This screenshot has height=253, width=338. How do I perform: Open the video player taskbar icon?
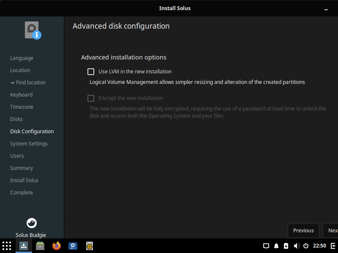[x=73, y=246]
